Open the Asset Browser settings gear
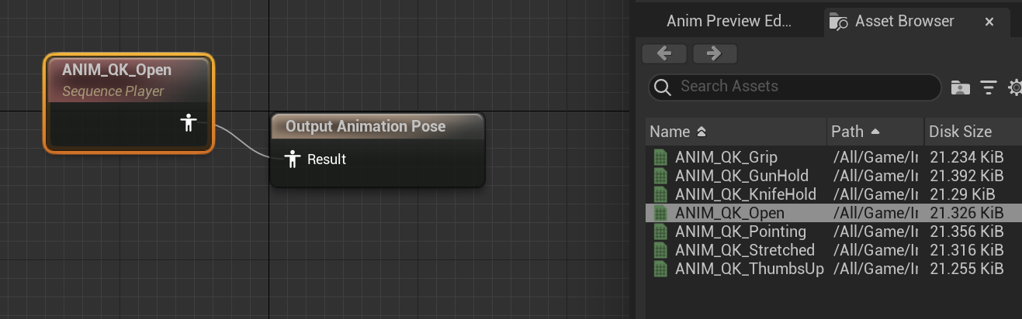1022x319 pixels. (x=1015, y=87)
